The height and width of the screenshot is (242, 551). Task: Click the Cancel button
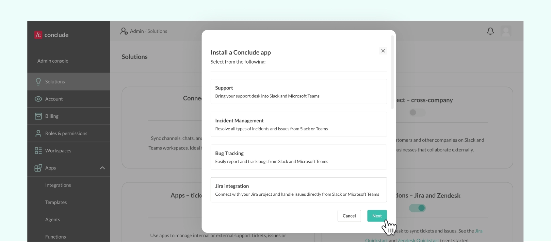coord(349,216)
